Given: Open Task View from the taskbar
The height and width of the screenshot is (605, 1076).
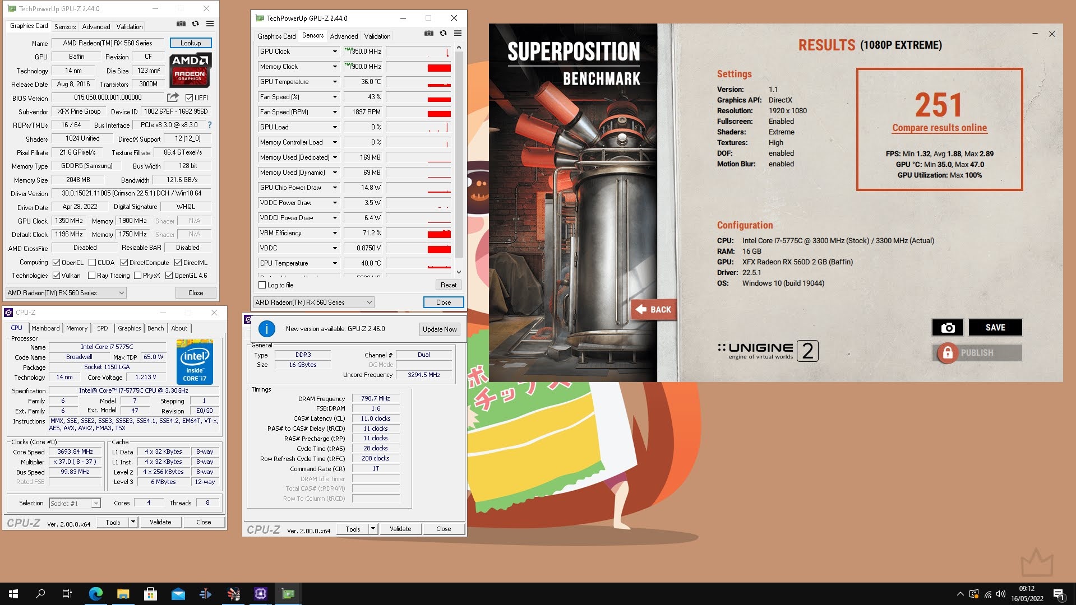Looking at the screenshot, I should click(67, 594).
